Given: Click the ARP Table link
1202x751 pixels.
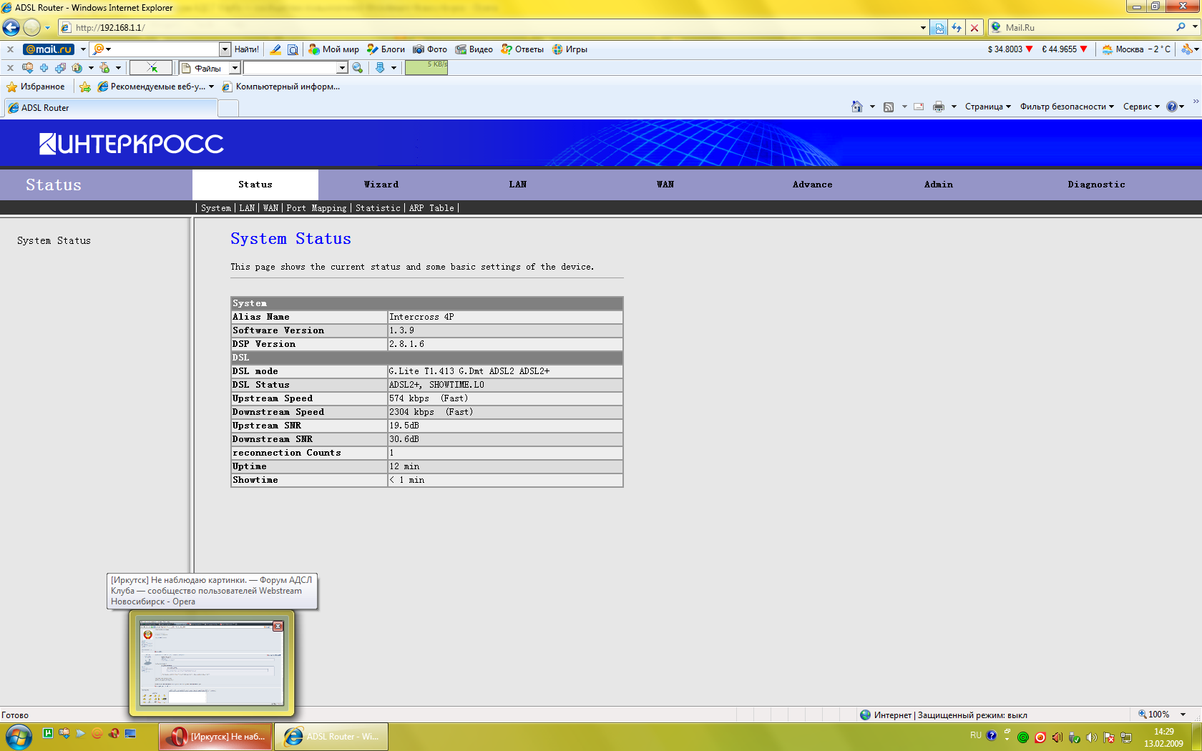Looking at the screenshot, I should [x=431, y=208].
